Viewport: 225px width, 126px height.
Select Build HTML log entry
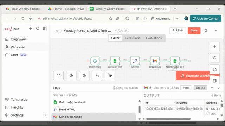(x=94, y=110)
